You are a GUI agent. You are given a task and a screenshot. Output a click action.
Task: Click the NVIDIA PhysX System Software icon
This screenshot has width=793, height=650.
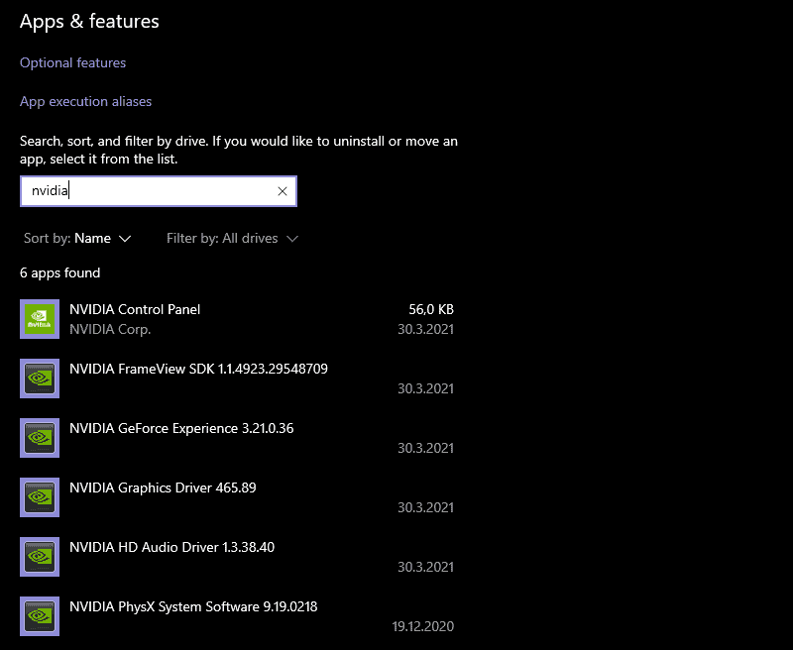click(40, 616)
